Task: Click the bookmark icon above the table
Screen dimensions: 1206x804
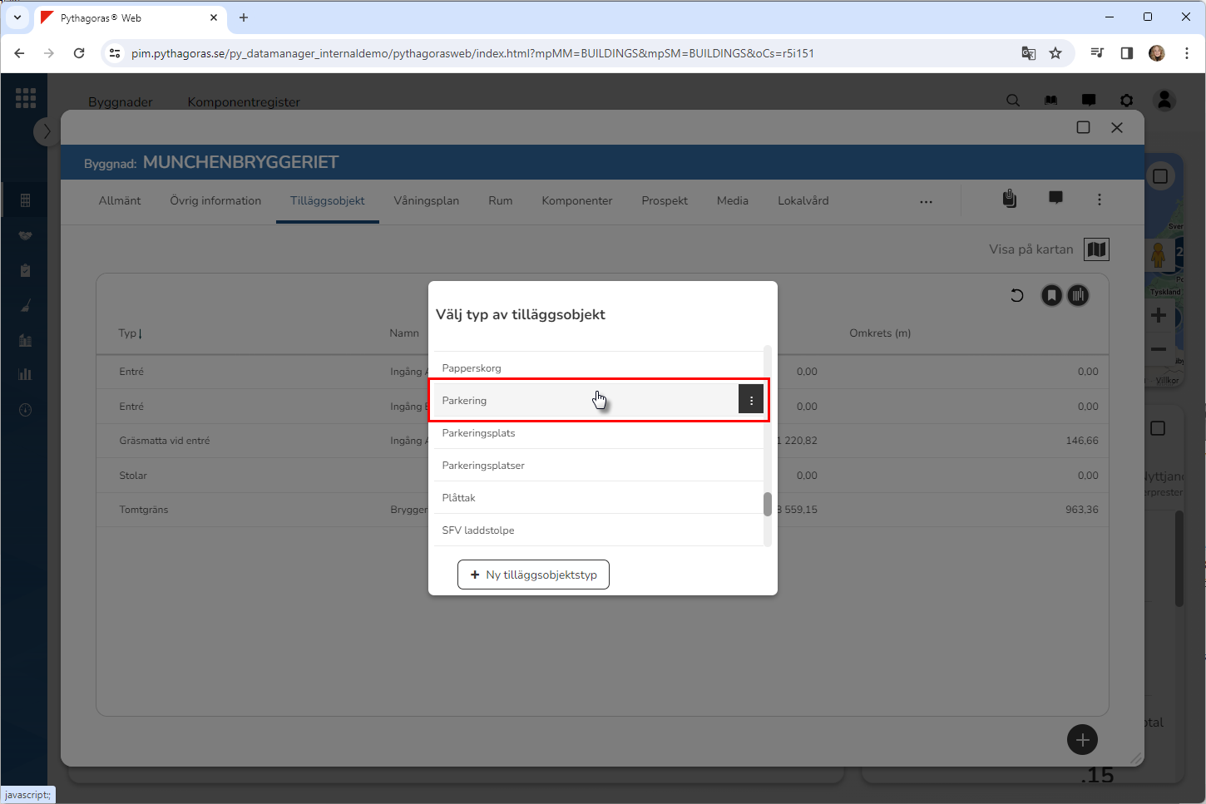Action: [x=1051, y=295]
